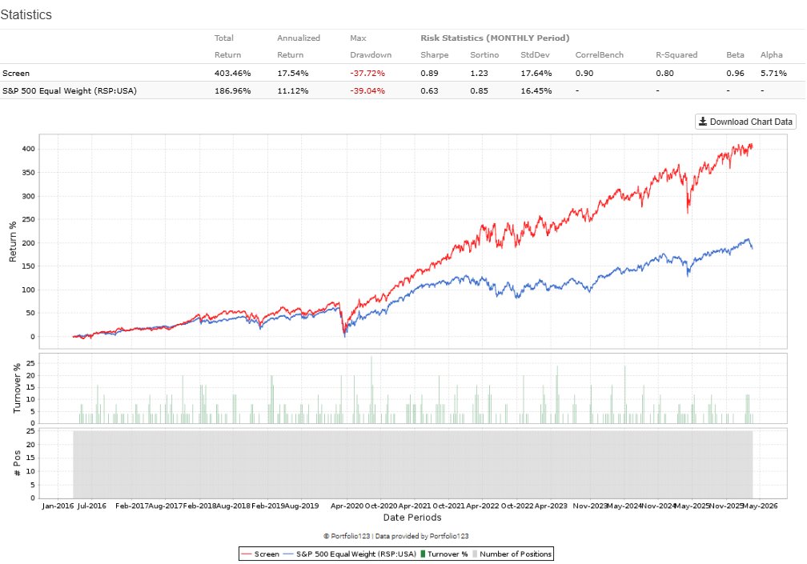Click the 400 tick on Return % axis
The image size is (807, 564).
tap(29, 149)
